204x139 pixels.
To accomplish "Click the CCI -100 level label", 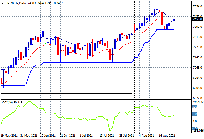I will pyautogui.click(x=195, y=128).
